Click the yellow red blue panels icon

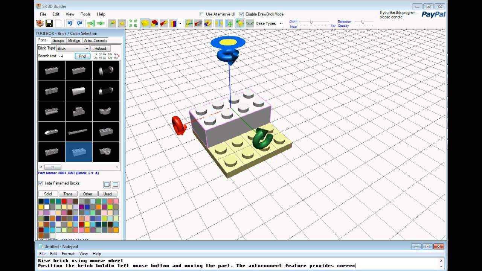coord(173,23)
